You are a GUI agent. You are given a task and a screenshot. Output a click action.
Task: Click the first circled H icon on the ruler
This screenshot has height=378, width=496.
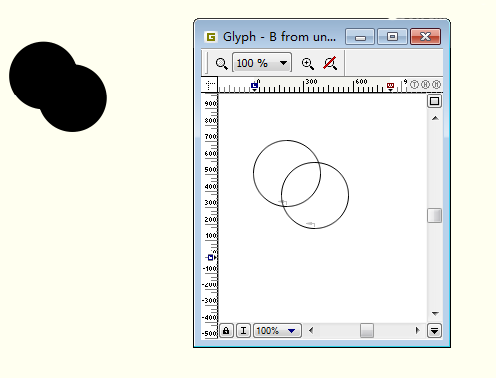[x=426, y=85]
